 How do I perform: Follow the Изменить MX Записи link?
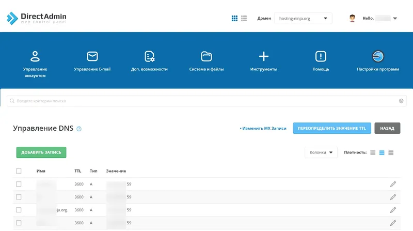(263, 128)
